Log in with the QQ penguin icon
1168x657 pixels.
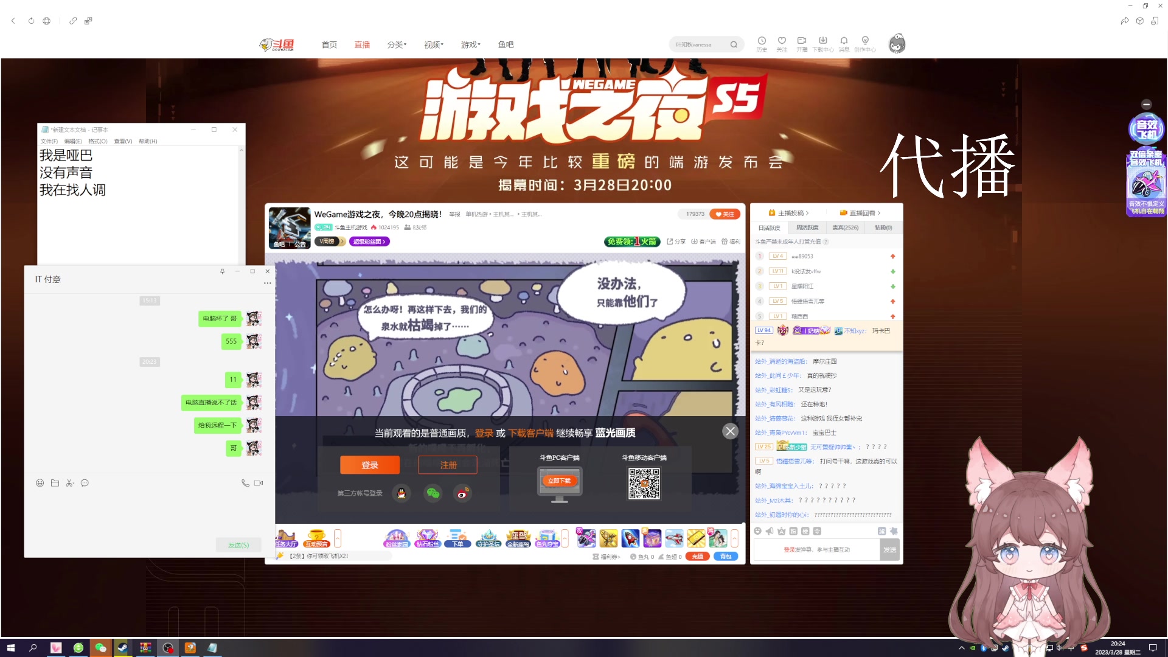401,493
